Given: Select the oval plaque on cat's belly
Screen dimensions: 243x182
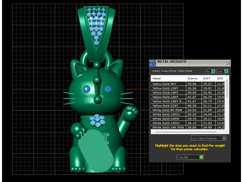Looking at the screenshot, I should [96, 151].
